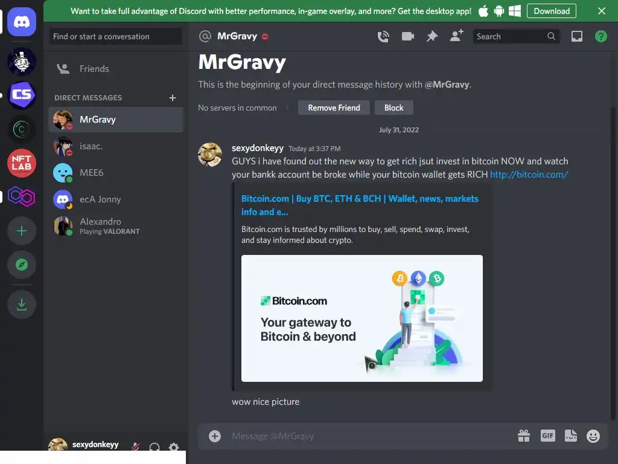Open MEE6 direct message
Screen dimensions: 618x464
(x=116, y=172)
